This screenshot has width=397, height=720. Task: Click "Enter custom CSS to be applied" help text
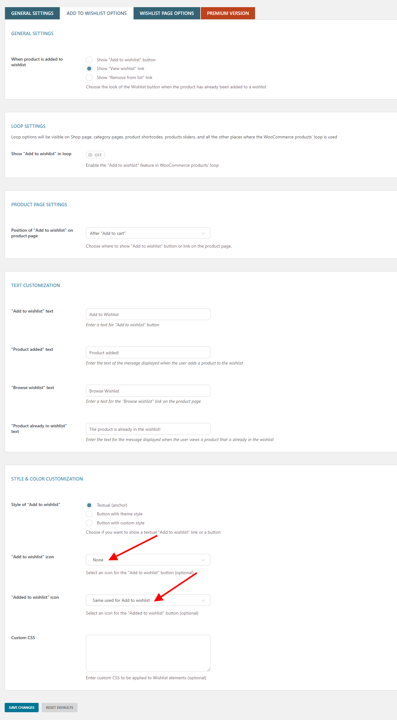pos(146,678)
